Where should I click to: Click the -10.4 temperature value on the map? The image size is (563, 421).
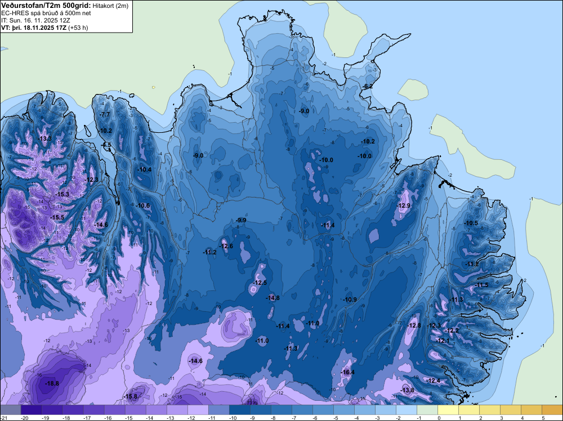(x=145, y=169)
